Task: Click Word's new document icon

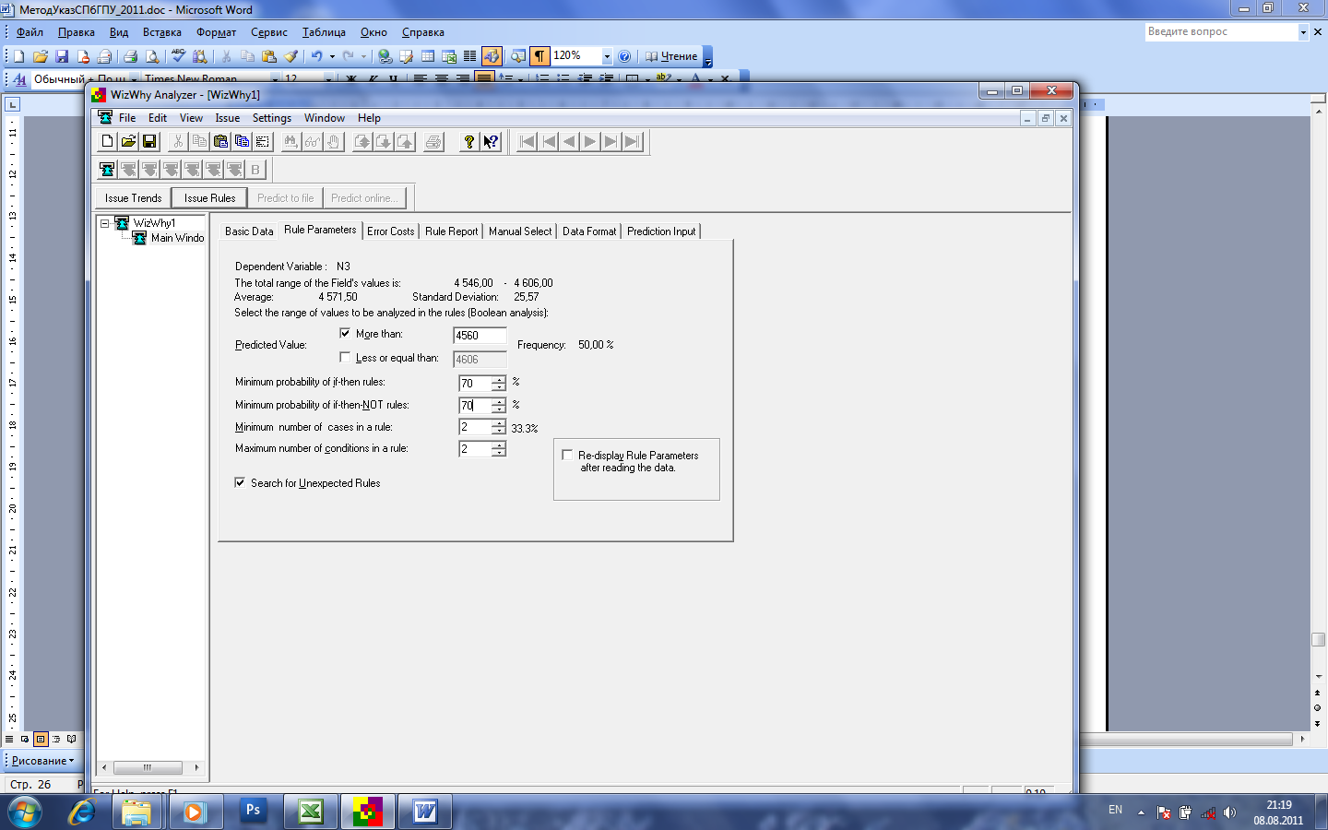Action: coord(19,56)
